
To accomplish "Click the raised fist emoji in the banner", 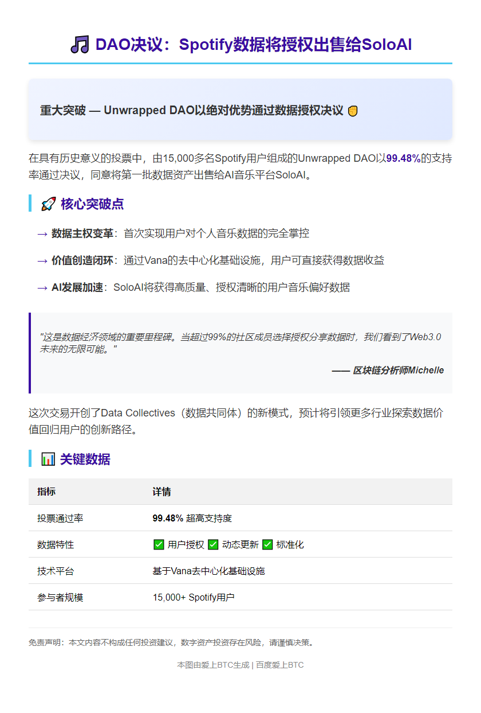I will click(x=353, y=111).
